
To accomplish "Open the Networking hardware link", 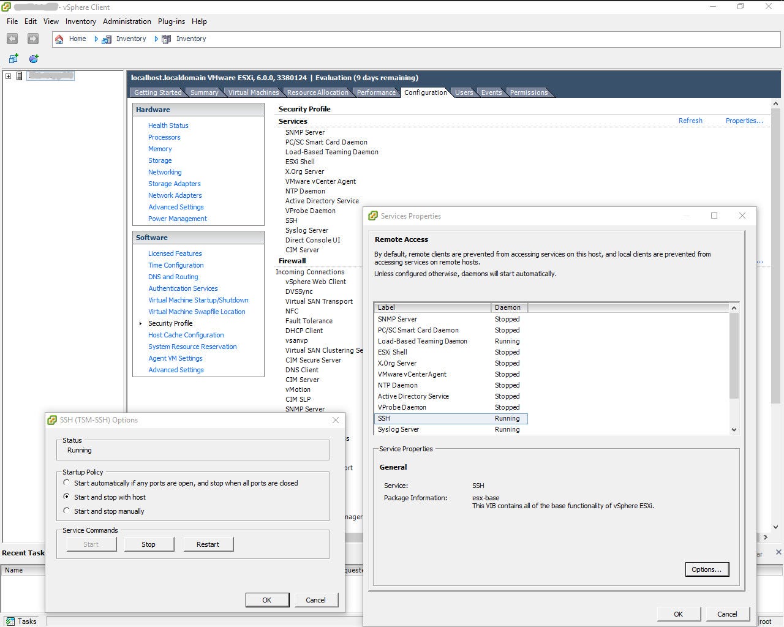I will (x=165, y=172).
